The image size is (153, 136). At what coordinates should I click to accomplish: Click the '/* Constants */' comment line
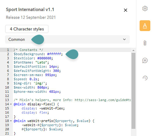coord(28,50)
